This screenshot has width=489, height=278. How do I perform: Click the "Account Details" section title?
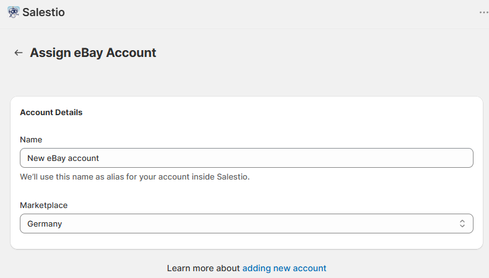click(51, 113)
